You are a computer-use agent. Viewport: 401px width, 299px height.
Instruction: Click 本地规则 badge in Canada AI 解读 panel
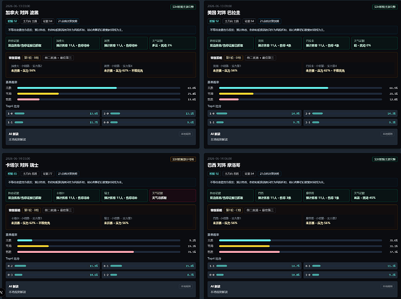point(186,134)
